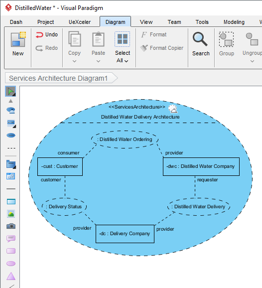The image size is (262, 288).
Task: Select the Delivery Status contract ellipse
Action: [x=64, y=207]
